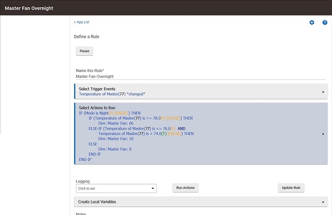332x215 pixels.
Task: Click trigger text Temperature of Master changed
Action: [112, 94]
